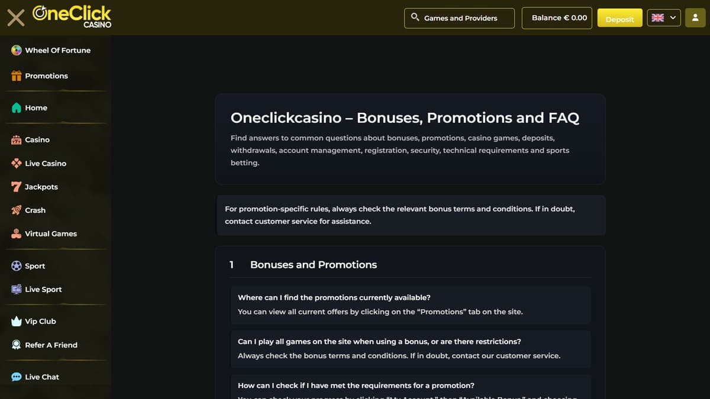This screenshot has width=710, height=399.
Task: Click question about finding current promotions
Action: [x=334, y=297]
